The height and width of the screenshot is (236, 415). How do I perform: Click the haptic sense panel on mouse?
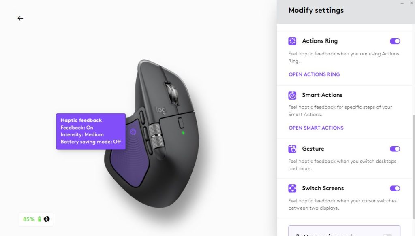pyautogui.click(x=130, y=153)
